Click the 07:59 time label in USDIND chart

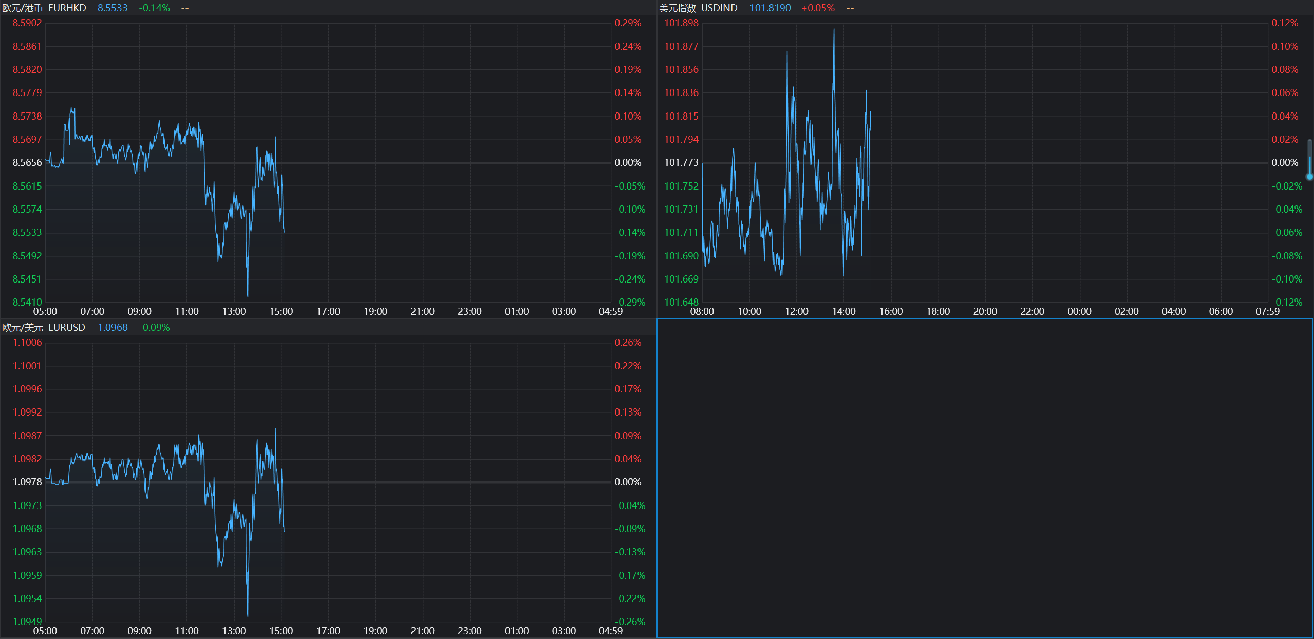pyautogui.click(x=1267, y=312)
